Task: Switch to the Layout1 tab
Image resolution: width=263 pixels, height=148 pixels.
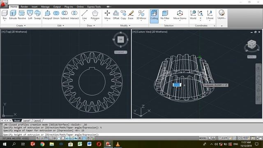Action: 26,120
